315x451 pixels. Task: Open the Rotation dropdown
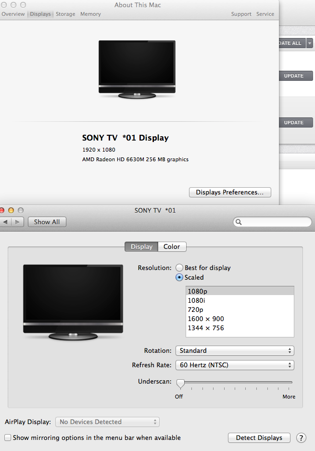(x=235, y=350)
